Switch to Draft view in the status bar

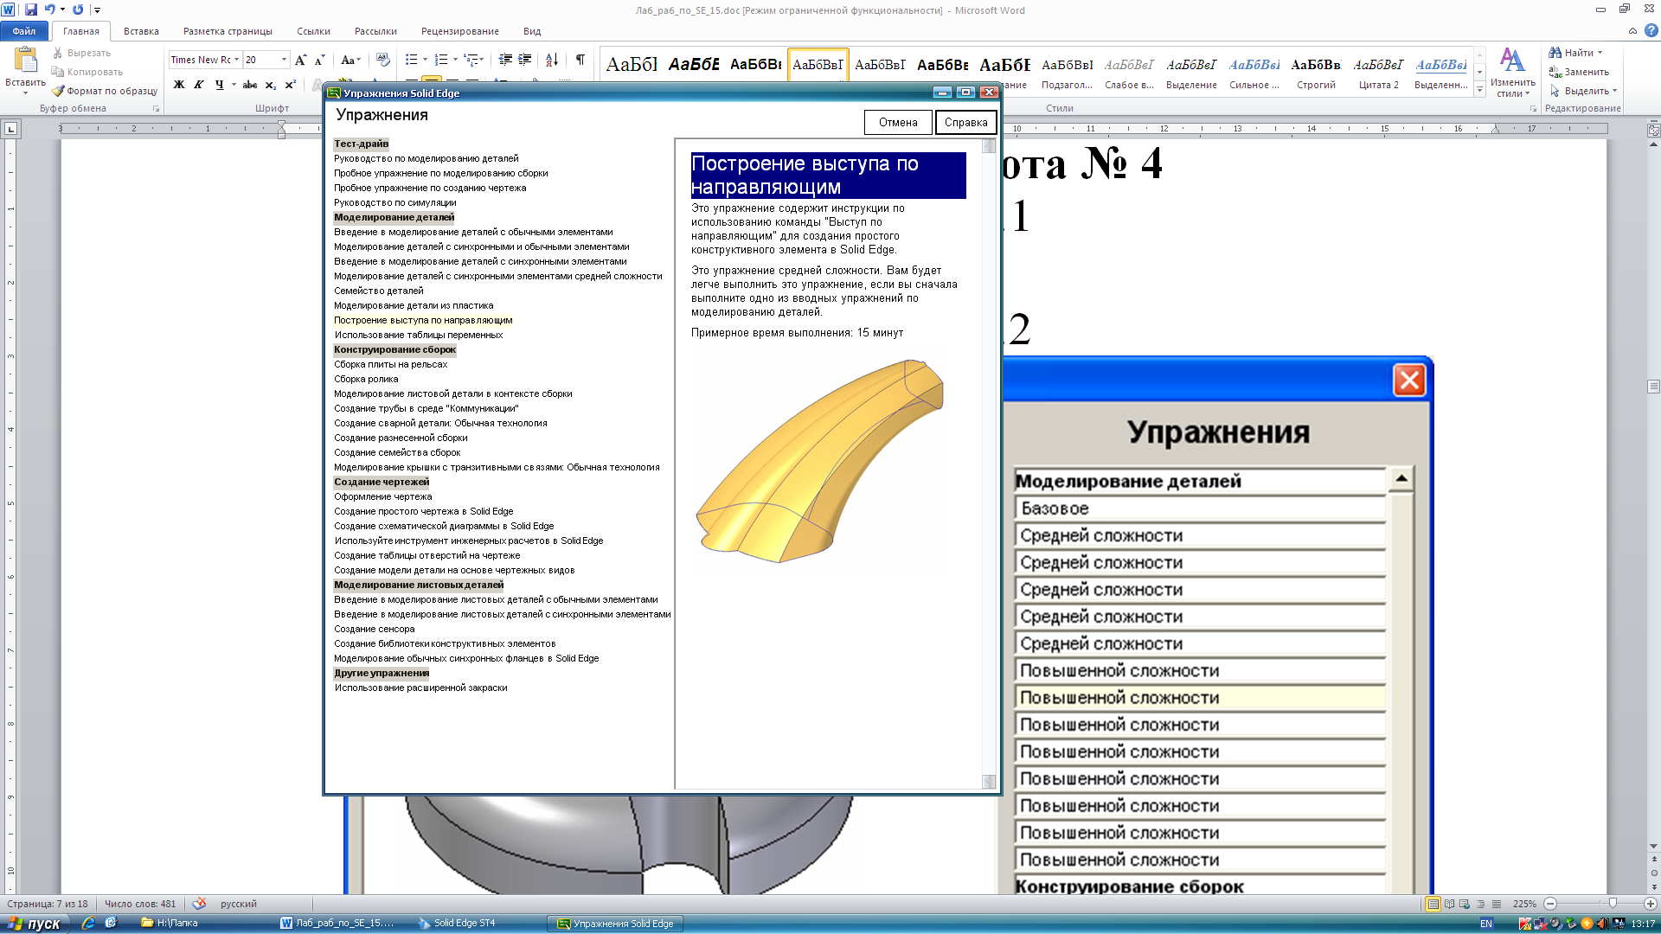[1497, 904]
